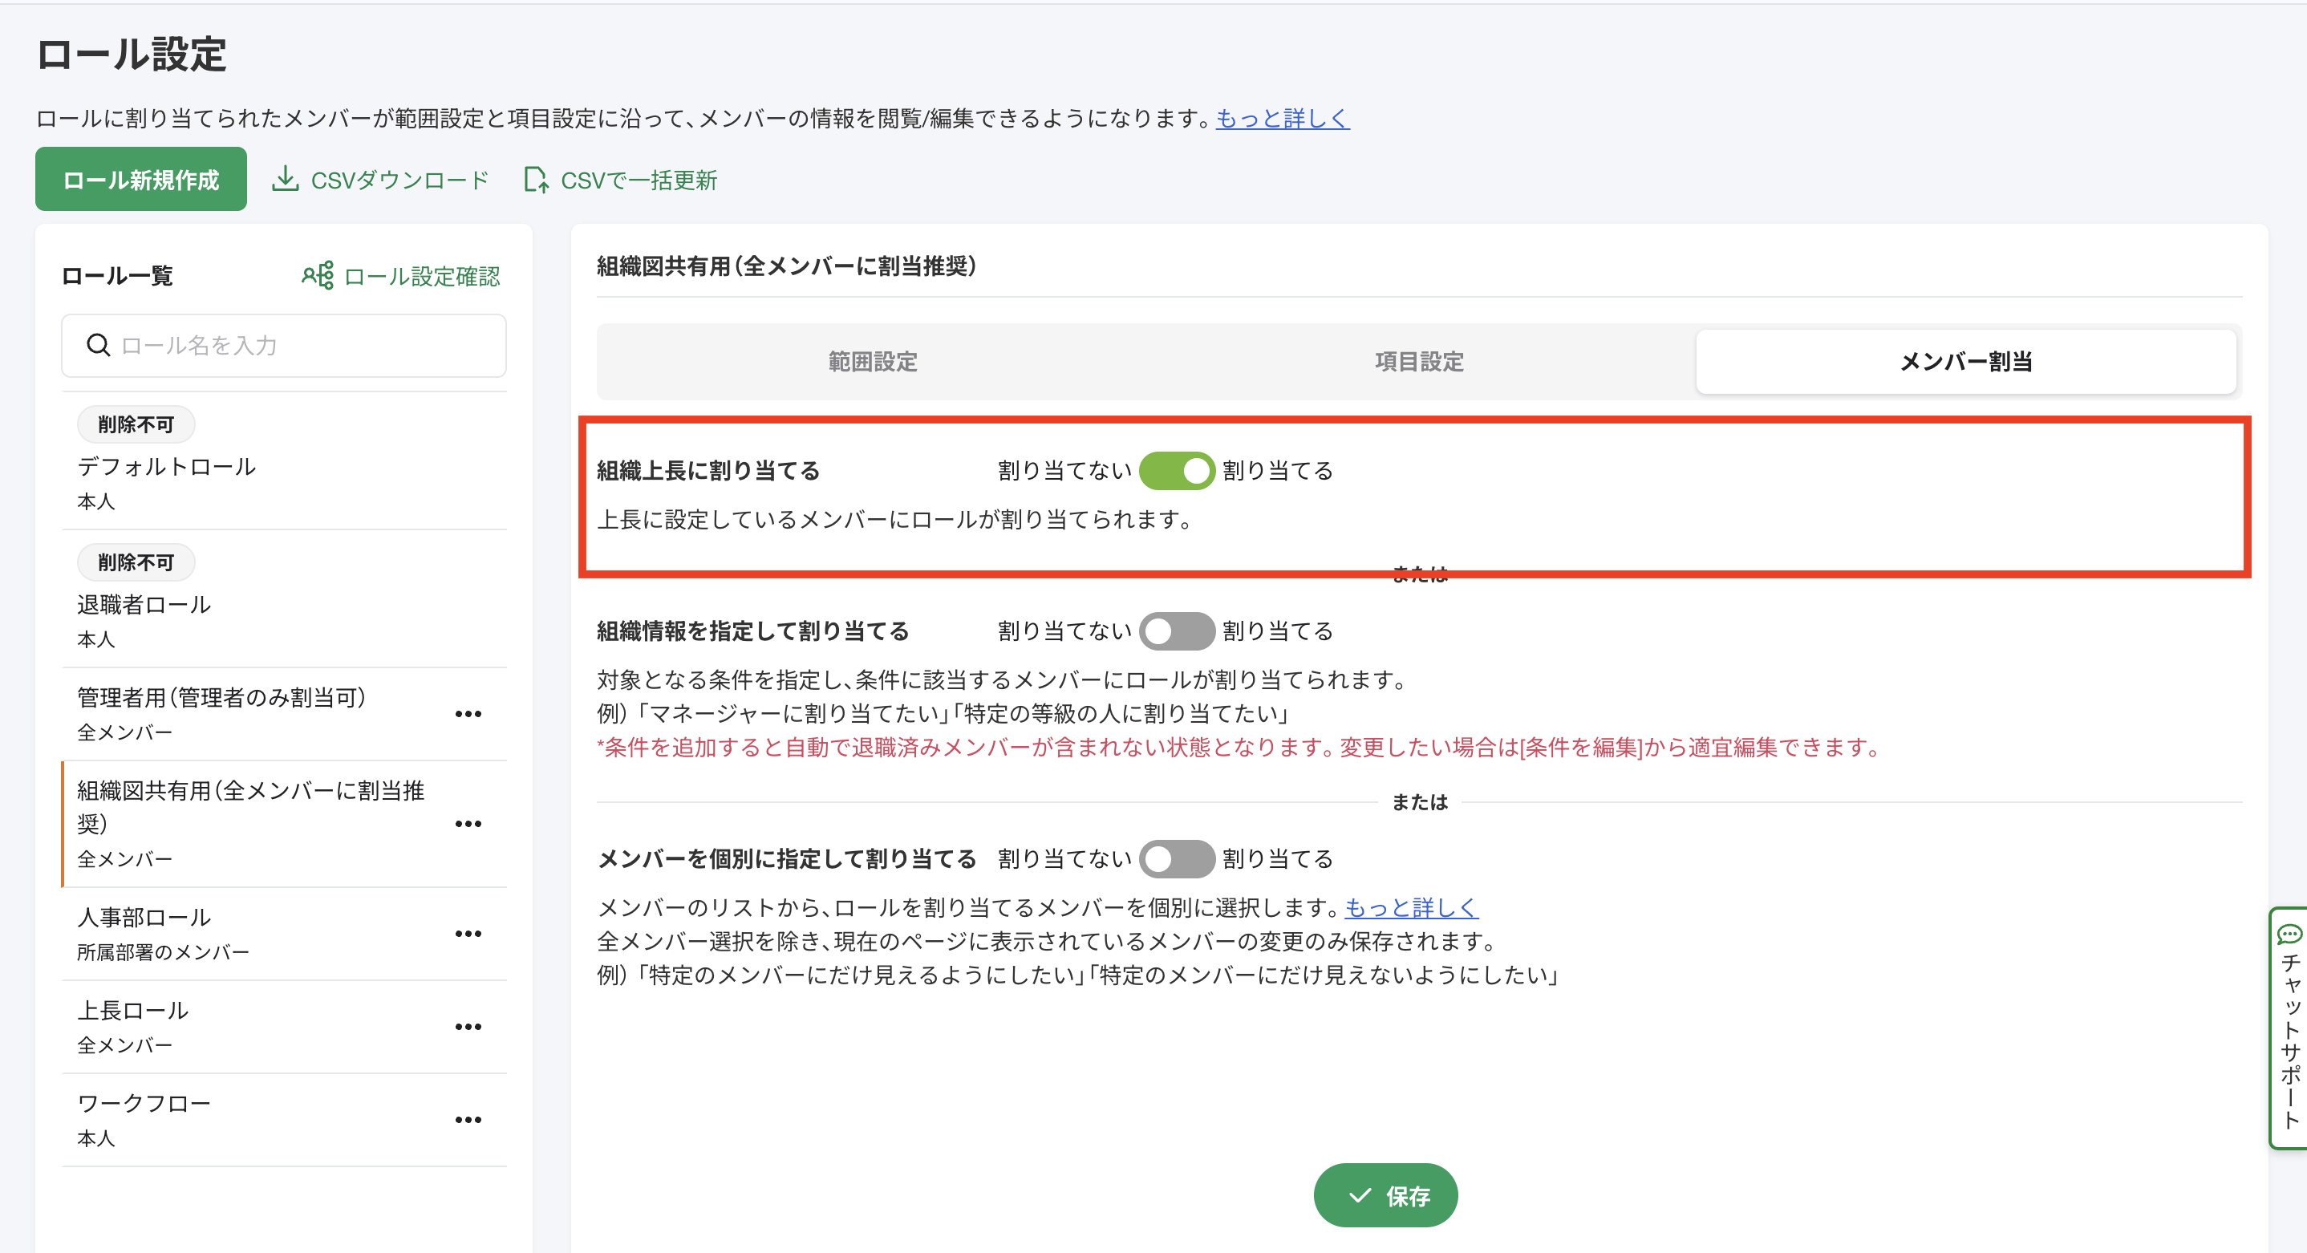Image resolution: width=2307 pixels, height=1253 pixels.
Task: Select デフォルトロール in the role list
Action: click(167, 466)
